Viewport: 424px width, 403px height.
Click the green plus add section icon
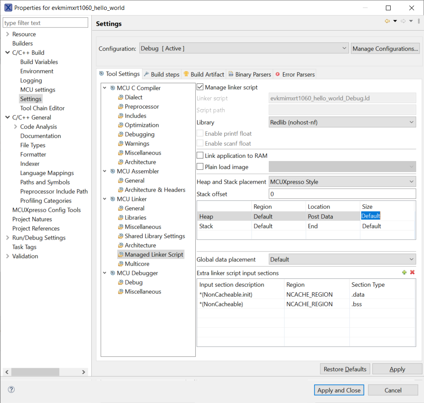coord(404,272)
